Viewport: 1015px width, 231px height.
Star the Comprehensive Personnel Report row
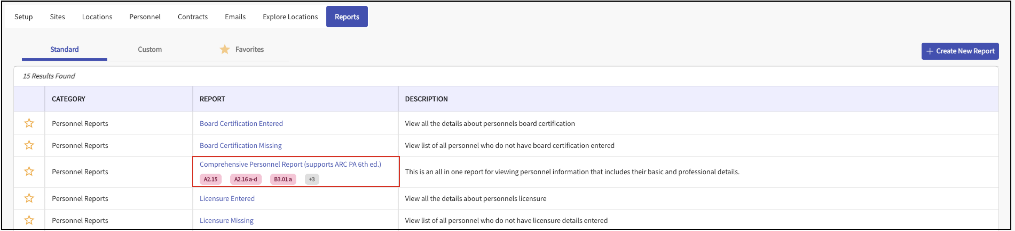point(29,172)
